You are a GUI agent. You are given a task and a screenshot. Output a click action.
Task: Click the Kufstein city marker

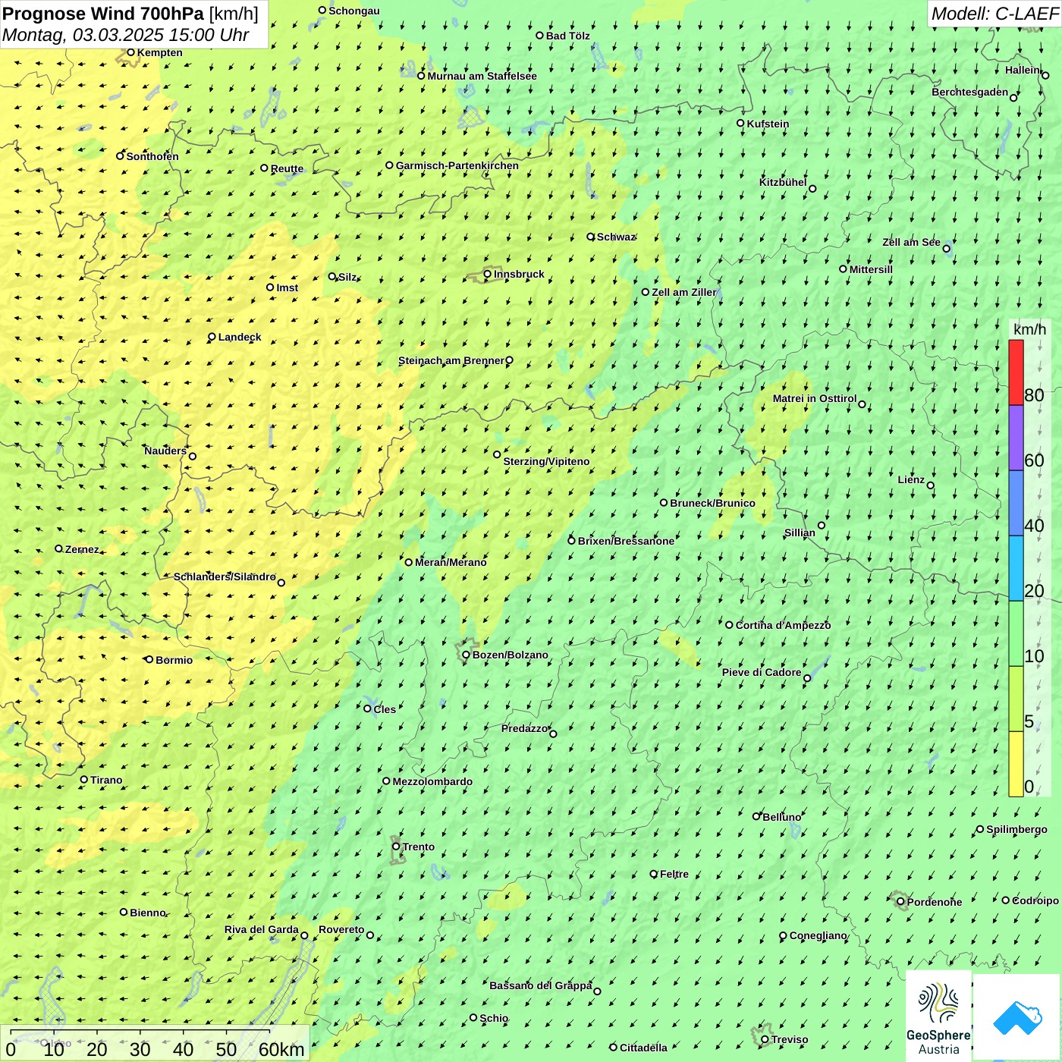click(741, 123)
